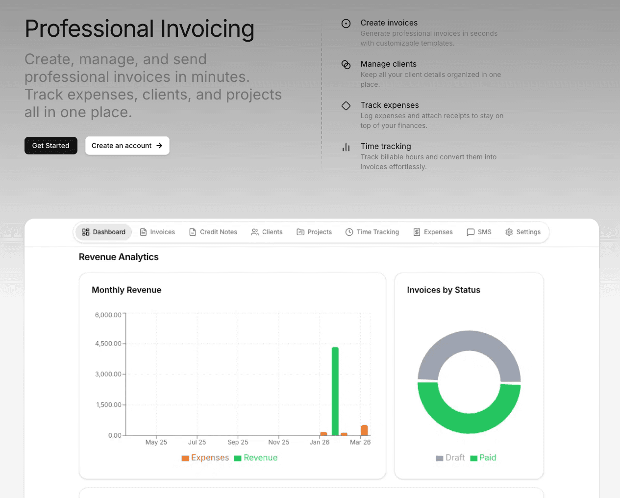Click the Jul 25 axis label
This screenshot has height=498, width=620.
pos(197,442)
